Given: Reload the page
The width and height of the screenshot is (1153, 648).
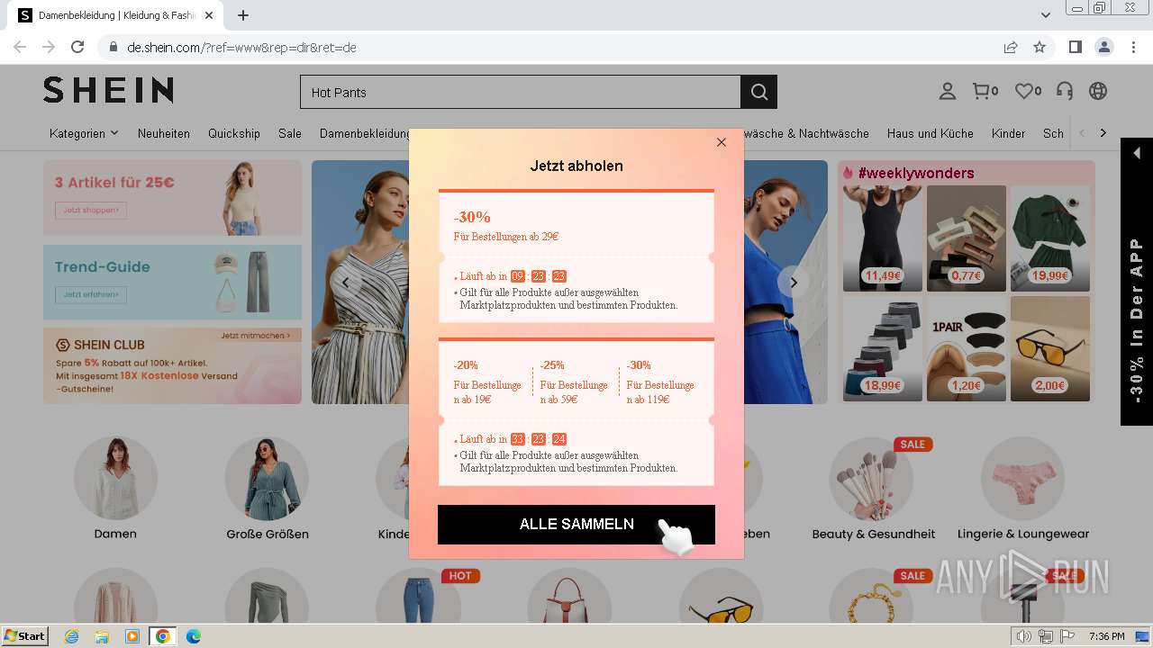Looking at the screenshot, I should pyautogui.click(x=77, y=47).
